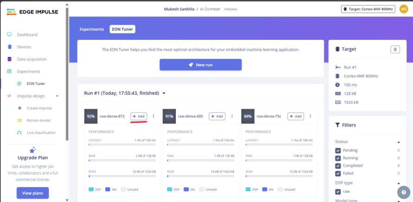Open Dashboard monitor icon in sidebar
This screenshot has height=202, width=413.
tap(9, 34)
